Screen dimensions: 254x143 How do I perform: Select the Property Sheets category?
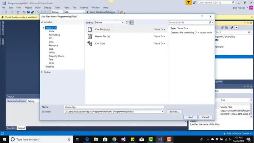click(x=56, y=56)
